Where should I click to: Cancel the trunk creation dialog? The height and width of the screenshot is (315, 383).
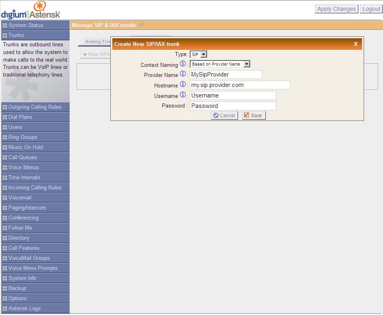pos(224,115)
